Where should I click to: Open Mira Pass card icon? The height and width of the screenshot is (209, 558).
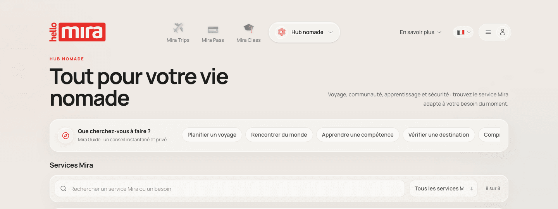pos(213,29)
